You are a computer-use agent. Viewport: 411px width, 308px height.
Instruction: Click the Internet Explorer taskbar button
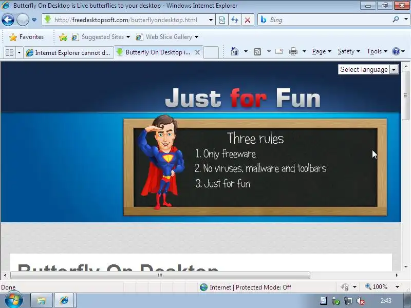click(x=64, y=300)
